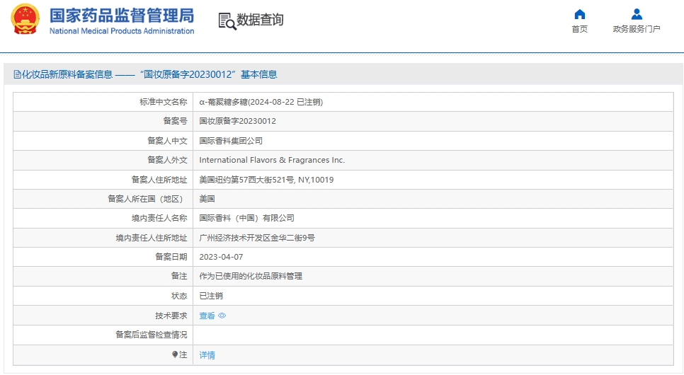Click the National Medical Products Administration subtitle
Screen dimensions: 684x375
click(x=121, y=31)
